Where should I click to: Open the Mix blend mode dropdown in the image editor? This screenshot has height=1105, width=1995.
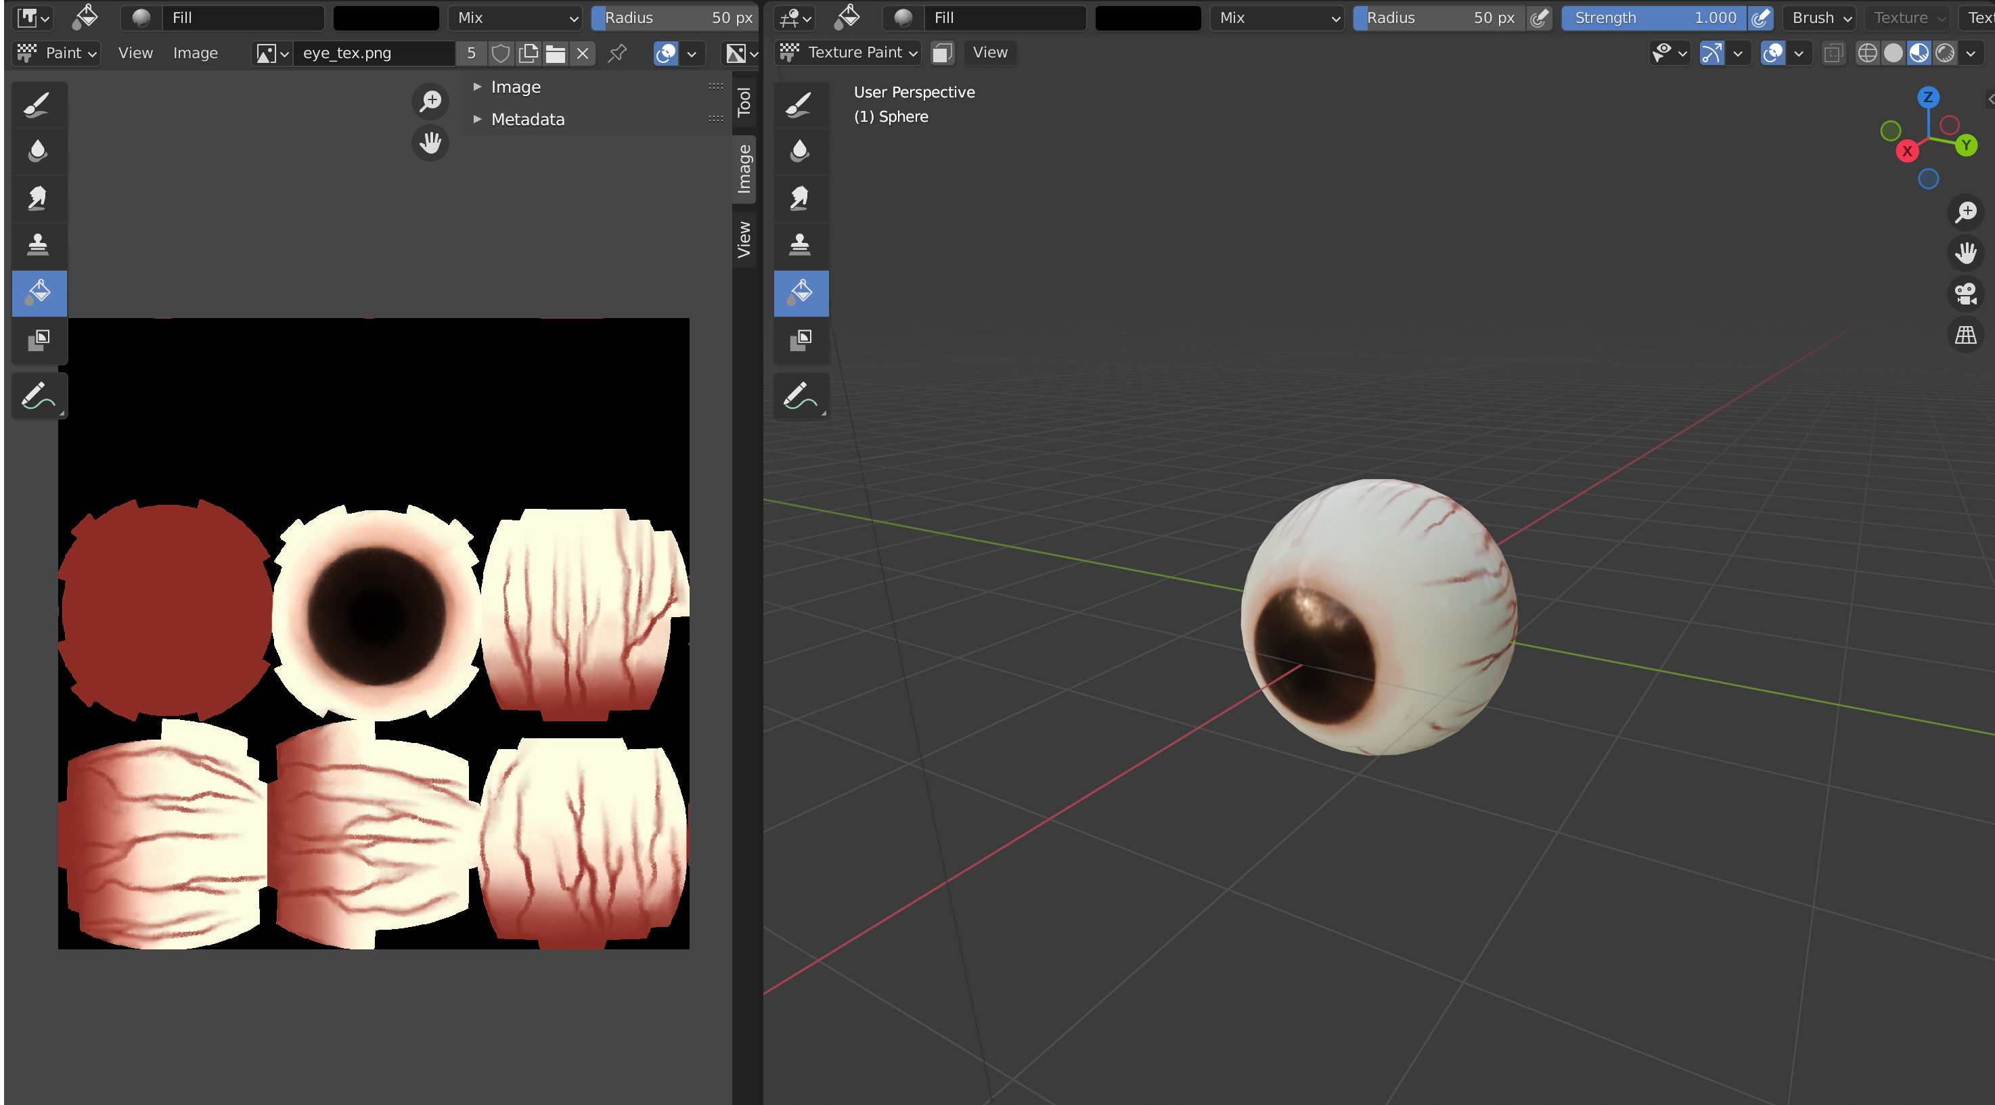[516, 18]
